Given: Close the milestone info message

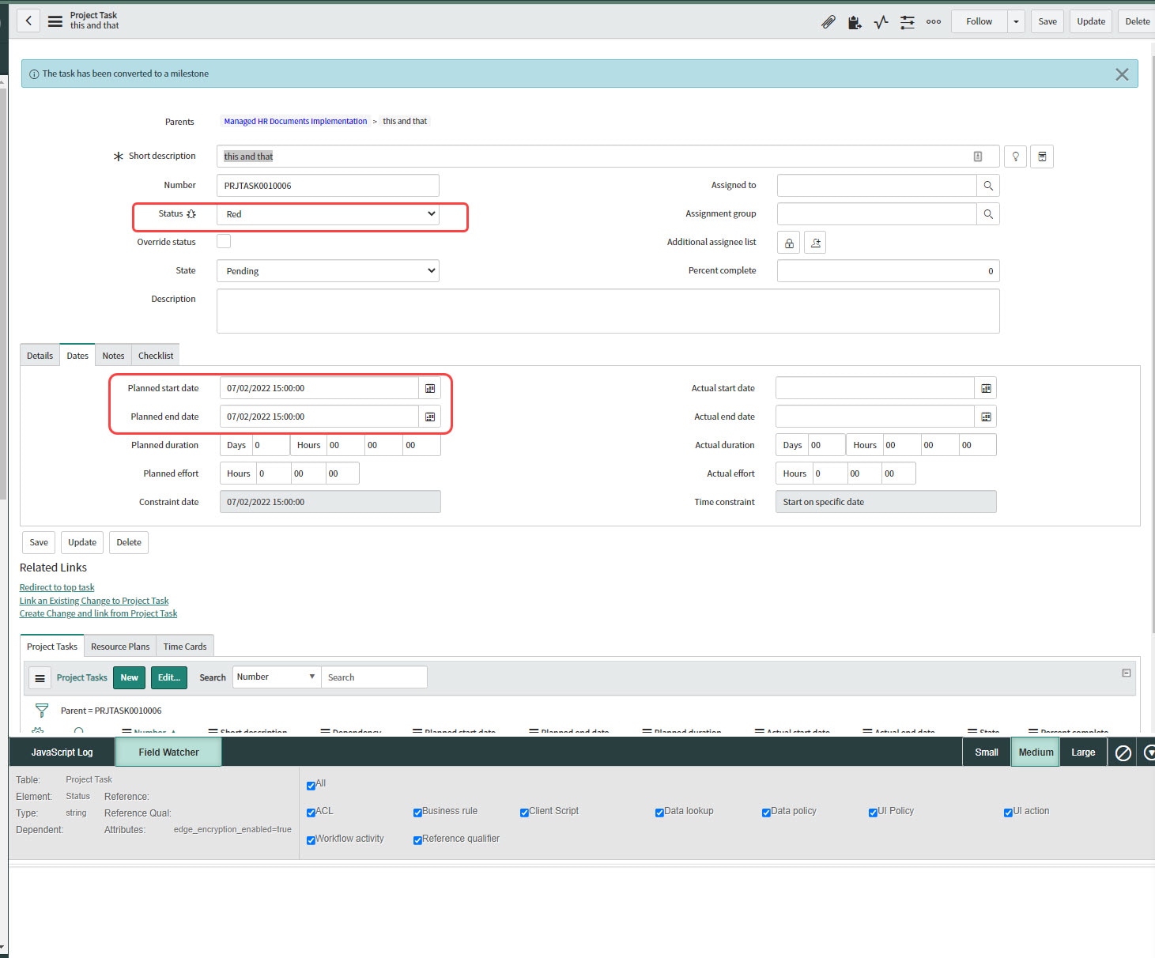Looking at the screenshot, I should click(x=1122, y=74).
